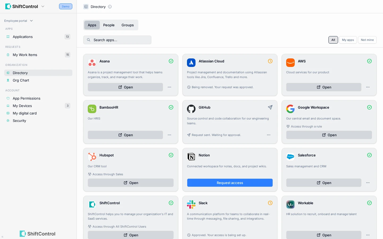Click 'Access through a rule' text
383x239 pixels.
coord(306,126)
